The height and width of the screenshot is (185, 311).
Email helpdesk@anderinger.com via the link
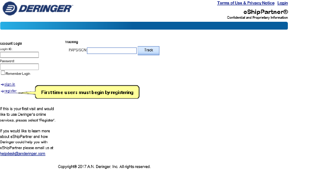tap(23, 154)
